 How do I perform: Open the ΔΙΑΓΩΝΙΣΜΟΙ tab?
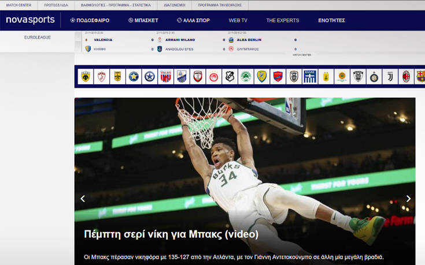174,5
